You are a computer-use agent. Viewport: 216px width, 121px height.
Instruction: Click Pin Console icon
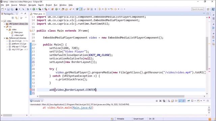click(188, 101)
